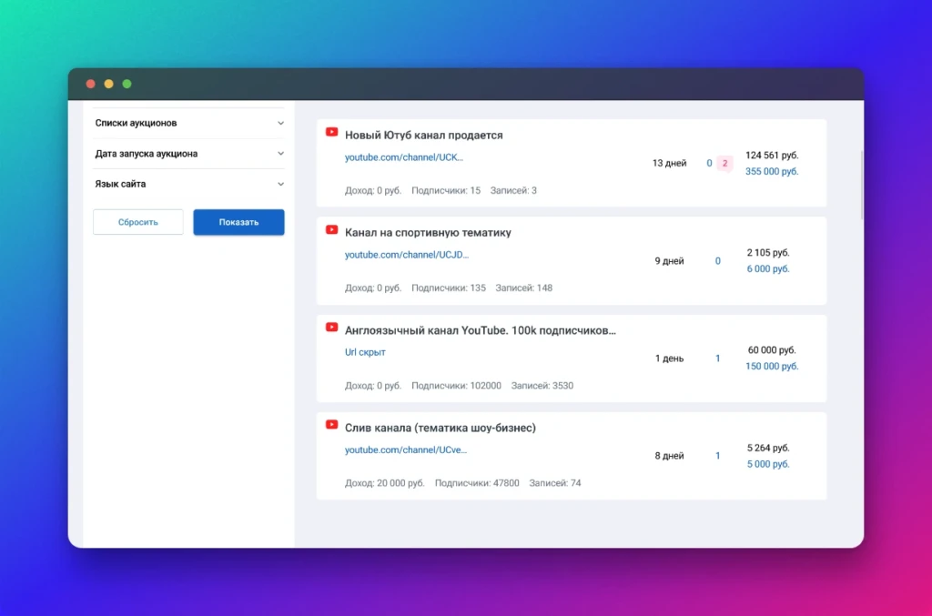Click YouTube icon beside "Новый Ютуб канал продается"
This screenshot has width=932, height=616.
click(x=331, y=132)
